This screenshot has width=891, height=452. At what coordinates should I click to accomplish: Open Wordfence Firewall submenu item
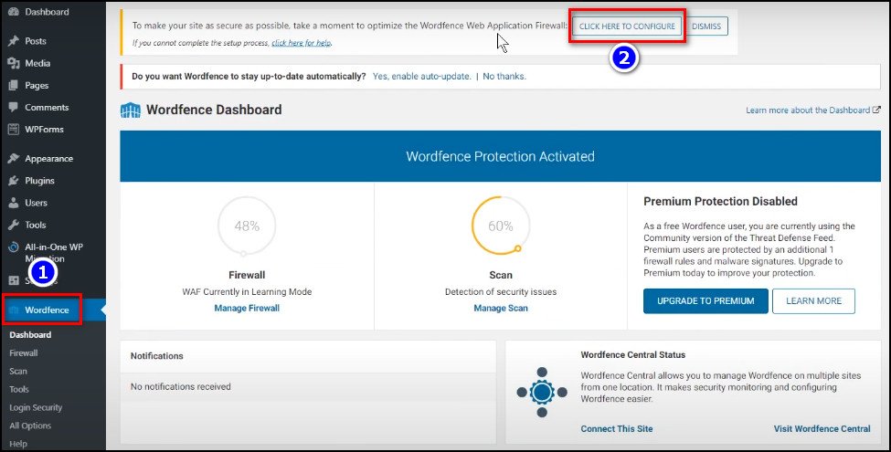[23, 353]
